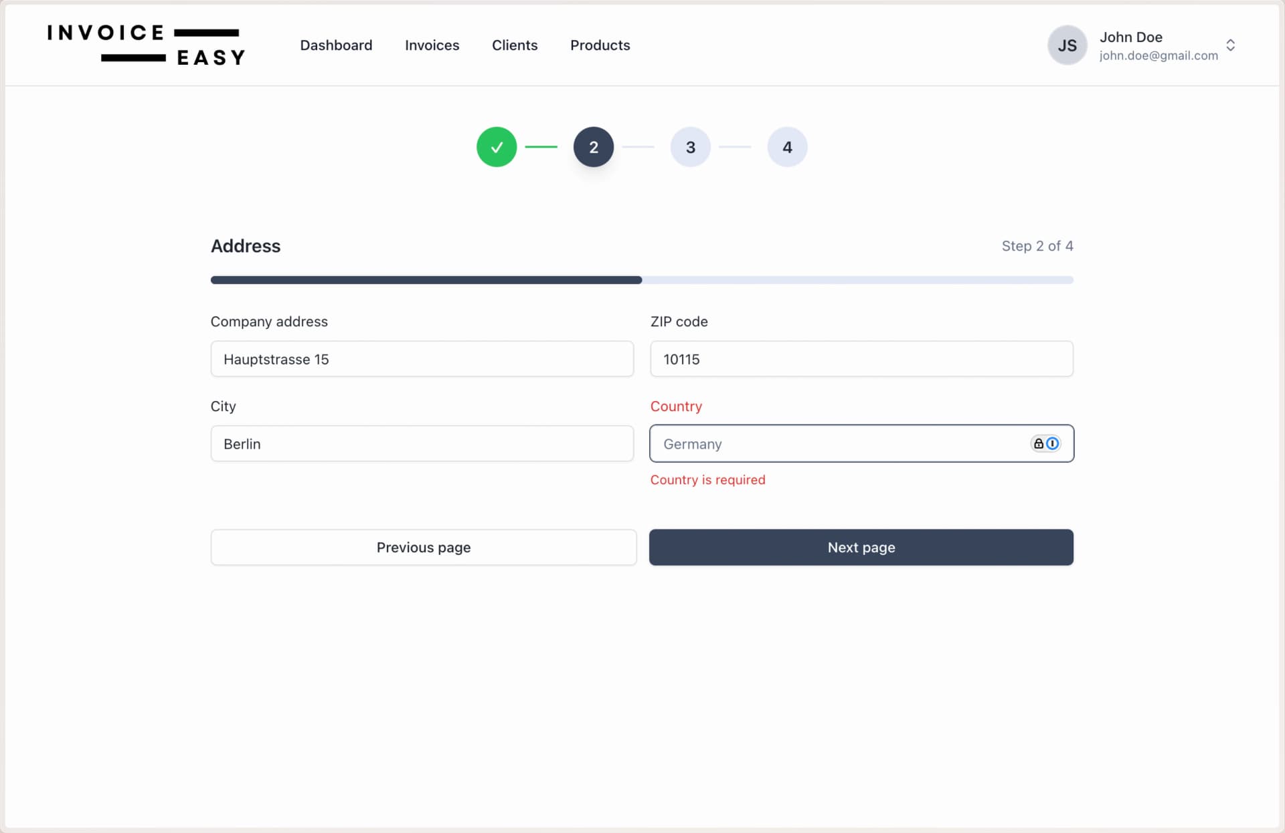Image resolution: width=1285 pixels, height=833 pixels.
Task: Click into the ZIP code field
Action: pos(861,359)
